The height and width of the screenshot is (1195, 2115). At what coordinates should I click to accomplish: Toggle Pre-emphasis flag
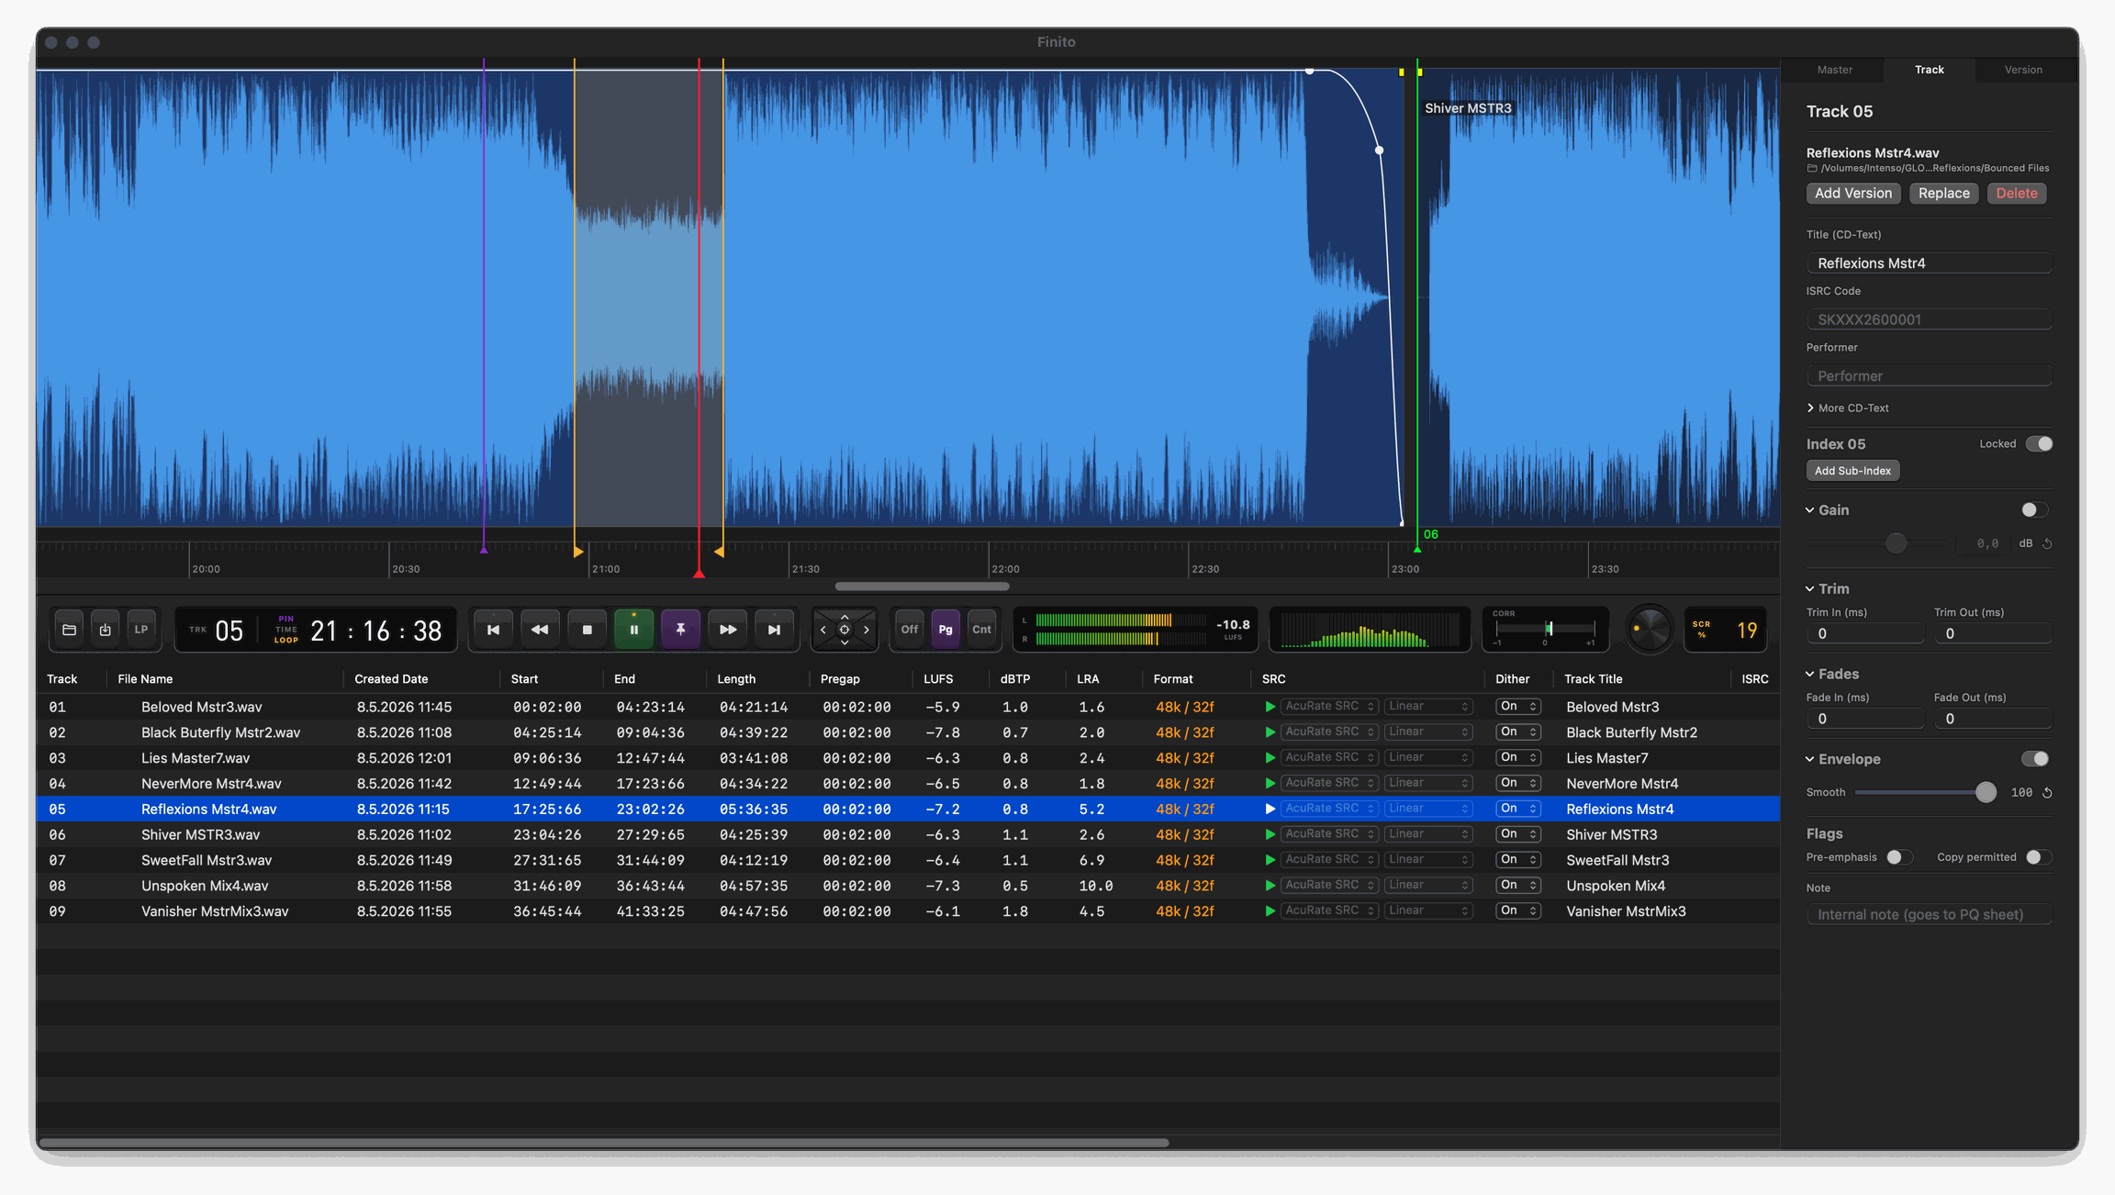click(x=1899, y=857)
